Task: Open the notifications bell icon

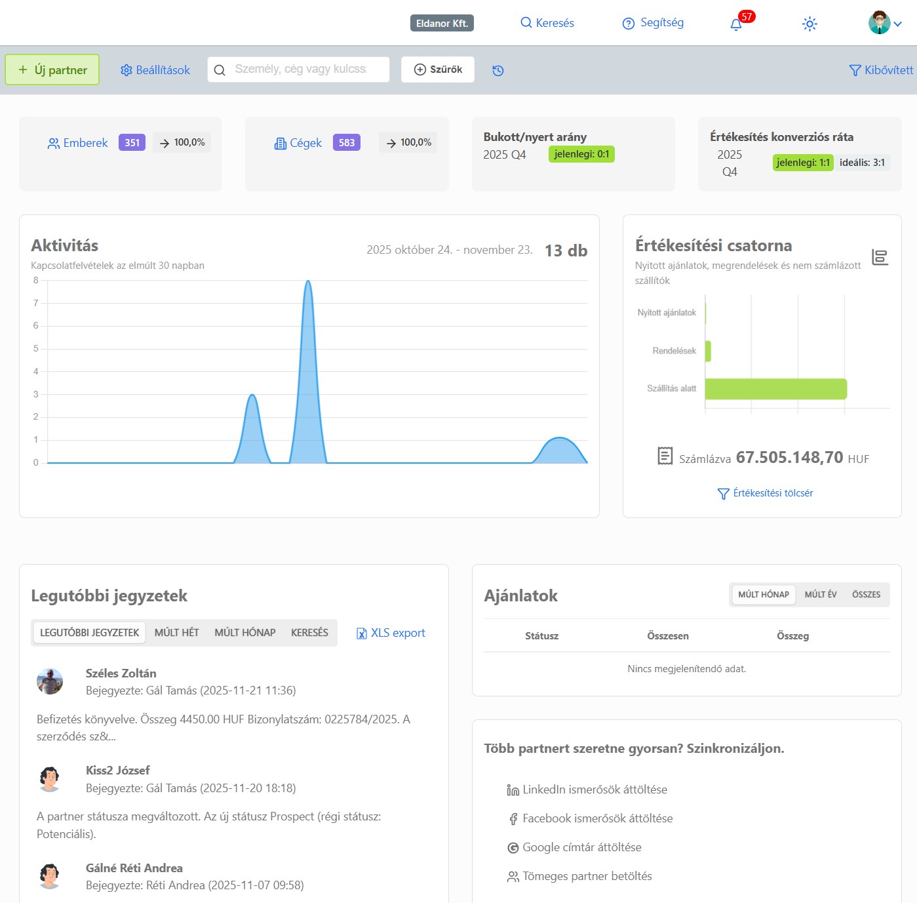Action: pos(736,25)
